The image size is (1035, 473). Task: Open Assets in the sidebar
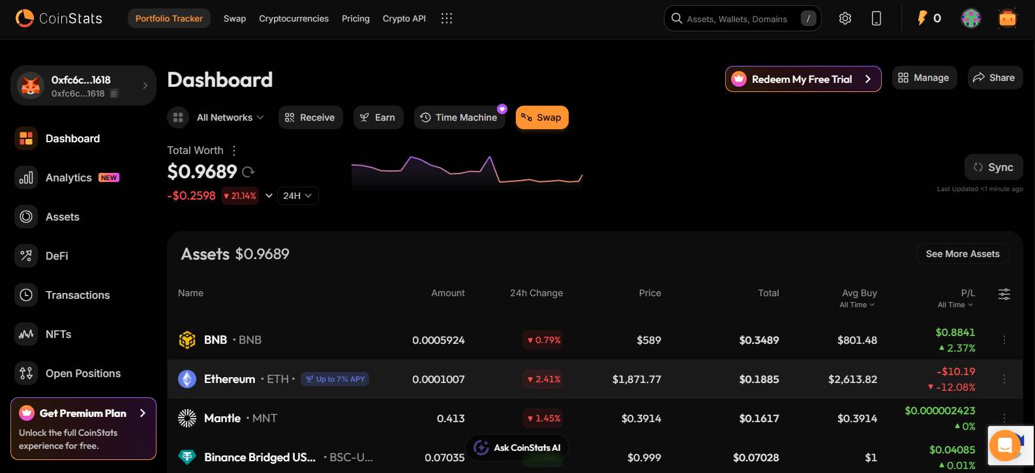(83, 217)
